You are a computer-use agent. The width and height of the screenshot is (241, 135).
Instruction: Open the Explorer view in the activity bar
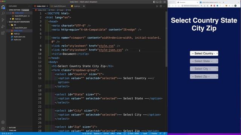click(3, 7)
